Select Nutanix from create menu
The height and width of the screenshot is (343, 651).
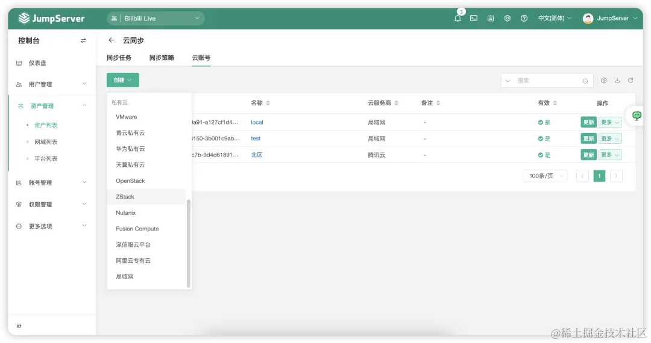click(146, 213)
